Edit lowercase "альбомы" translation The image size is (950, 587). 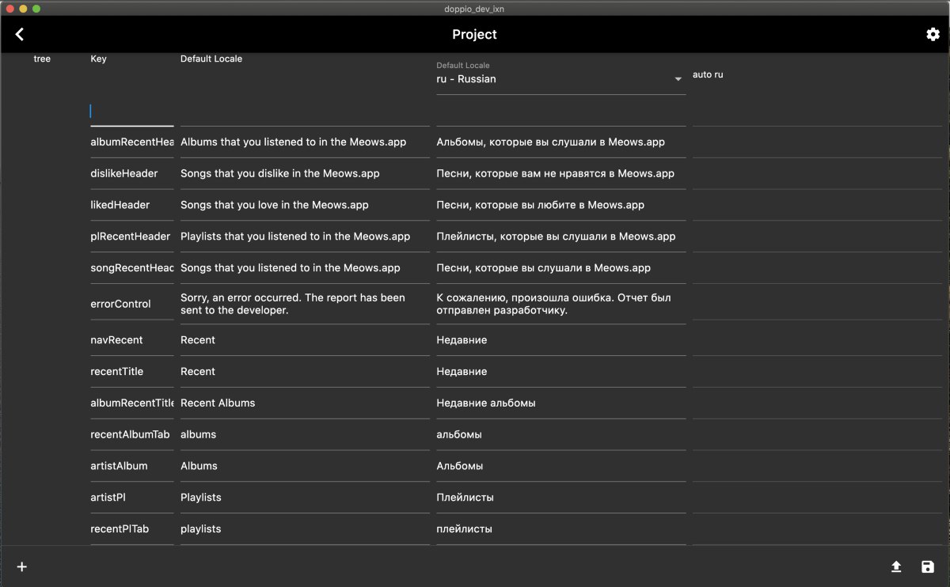(561, 435)
